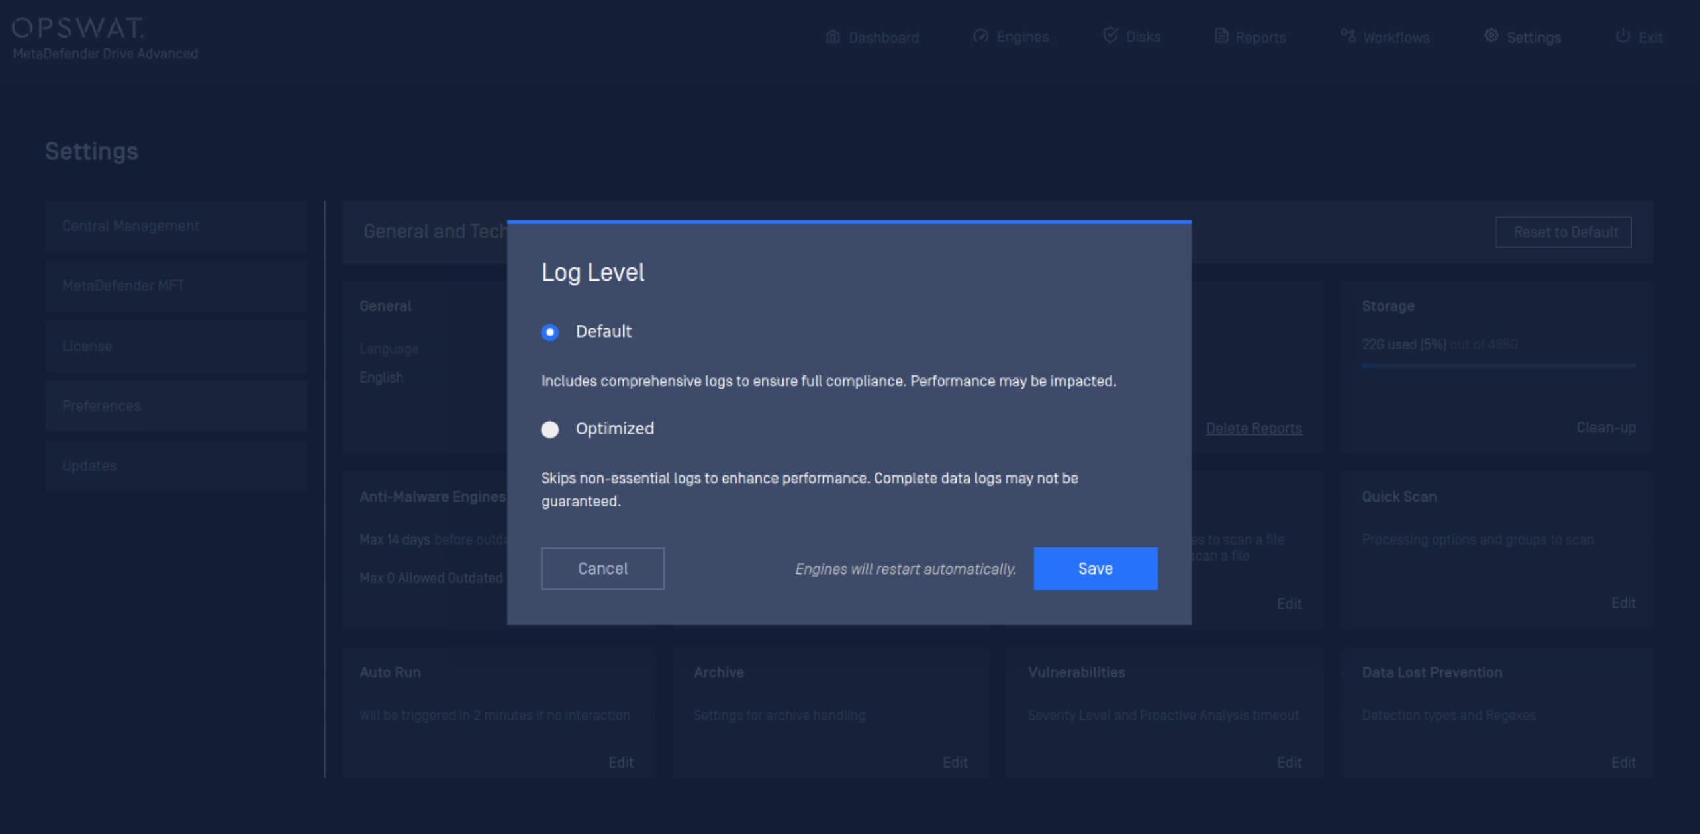Cancel the Log Level dialog
Screen dimensions: 1700x834
pyautogui.click(x=602, y=569)
